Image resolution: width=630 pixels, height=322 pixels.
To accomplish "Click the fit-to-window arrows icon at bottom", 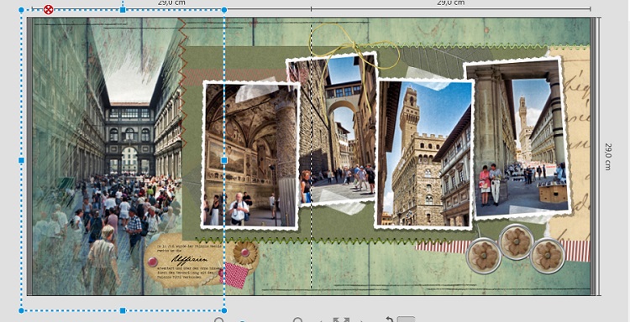I will coord(341,319).
